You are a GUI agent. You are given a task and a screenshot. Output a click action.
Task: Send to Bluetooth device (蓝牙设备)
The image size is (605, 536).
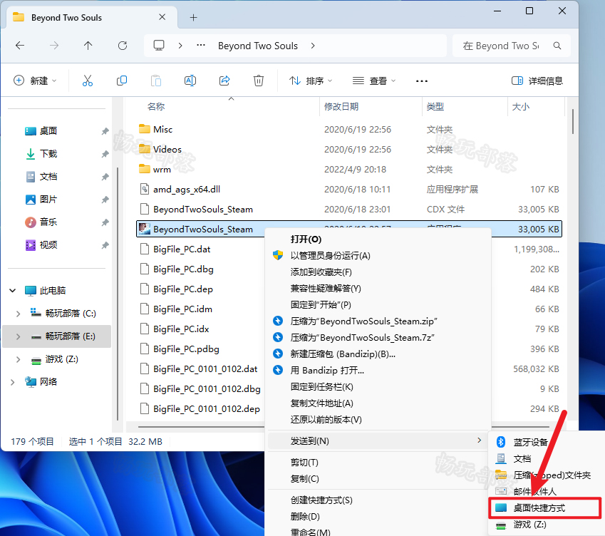click(x=546, y=442)
